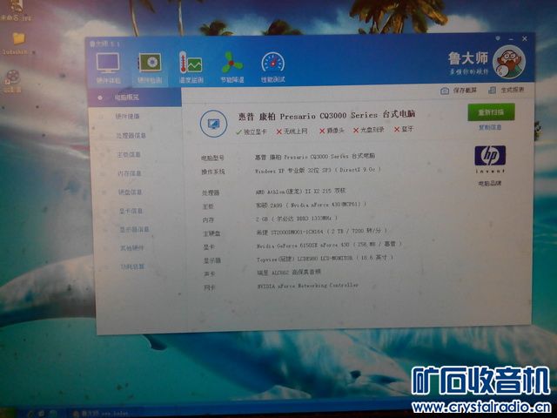Open 显卡信息 in the sidebar
Viewport: 557px width, 418px height.
[131, 211]
